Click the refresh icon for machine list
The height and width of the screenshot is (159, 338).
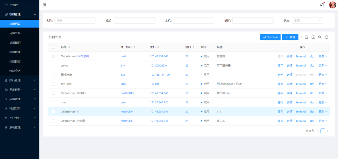326,37
